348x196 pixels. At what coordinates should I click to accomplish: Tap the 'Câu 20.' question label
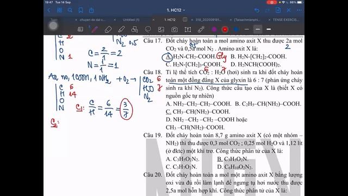[x=153, y=175]
